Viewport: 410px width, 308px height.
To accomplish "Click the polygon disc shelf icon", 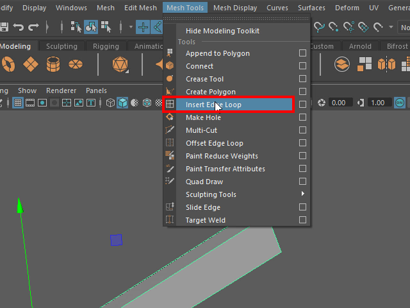I will click(76, 65).
